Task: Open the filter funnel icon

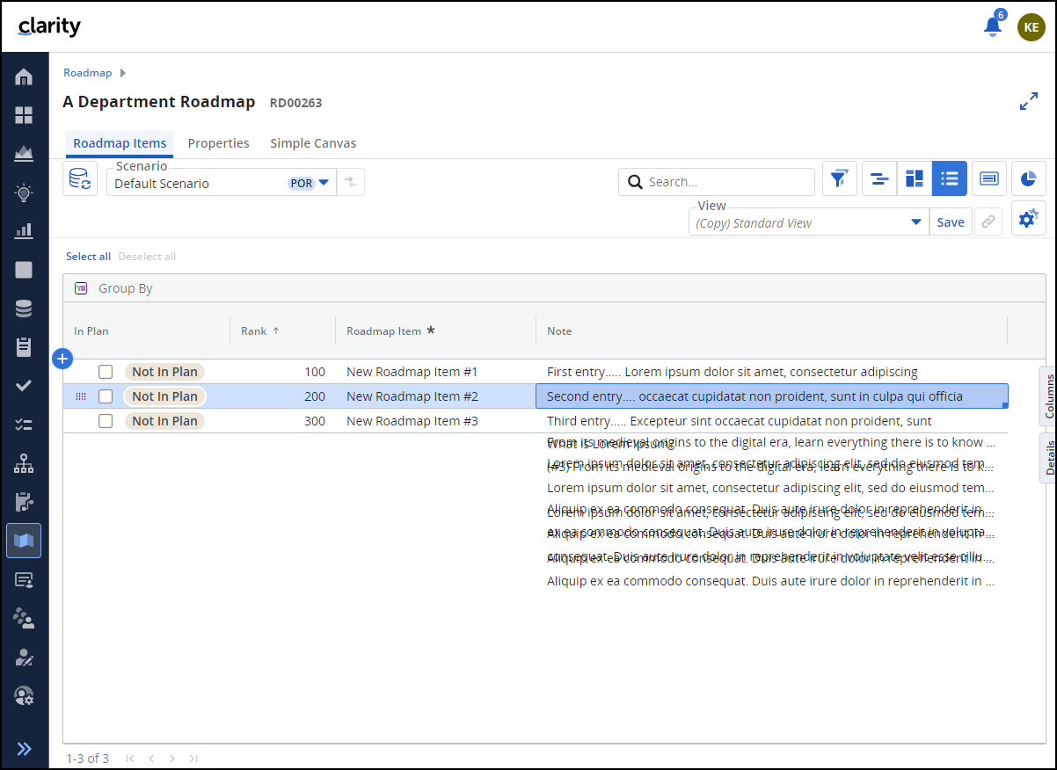Action: [x=839, y=179]
